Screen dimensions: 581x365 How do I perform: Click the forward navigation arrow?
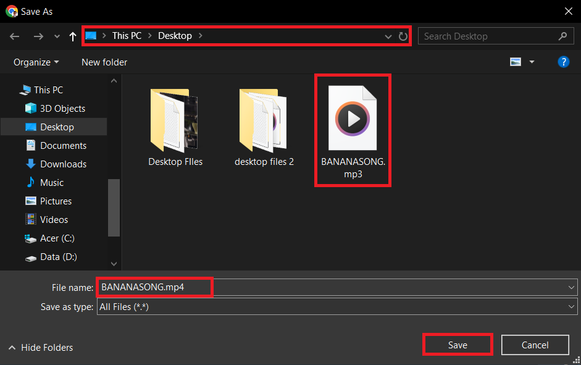[x=38, y=36]
